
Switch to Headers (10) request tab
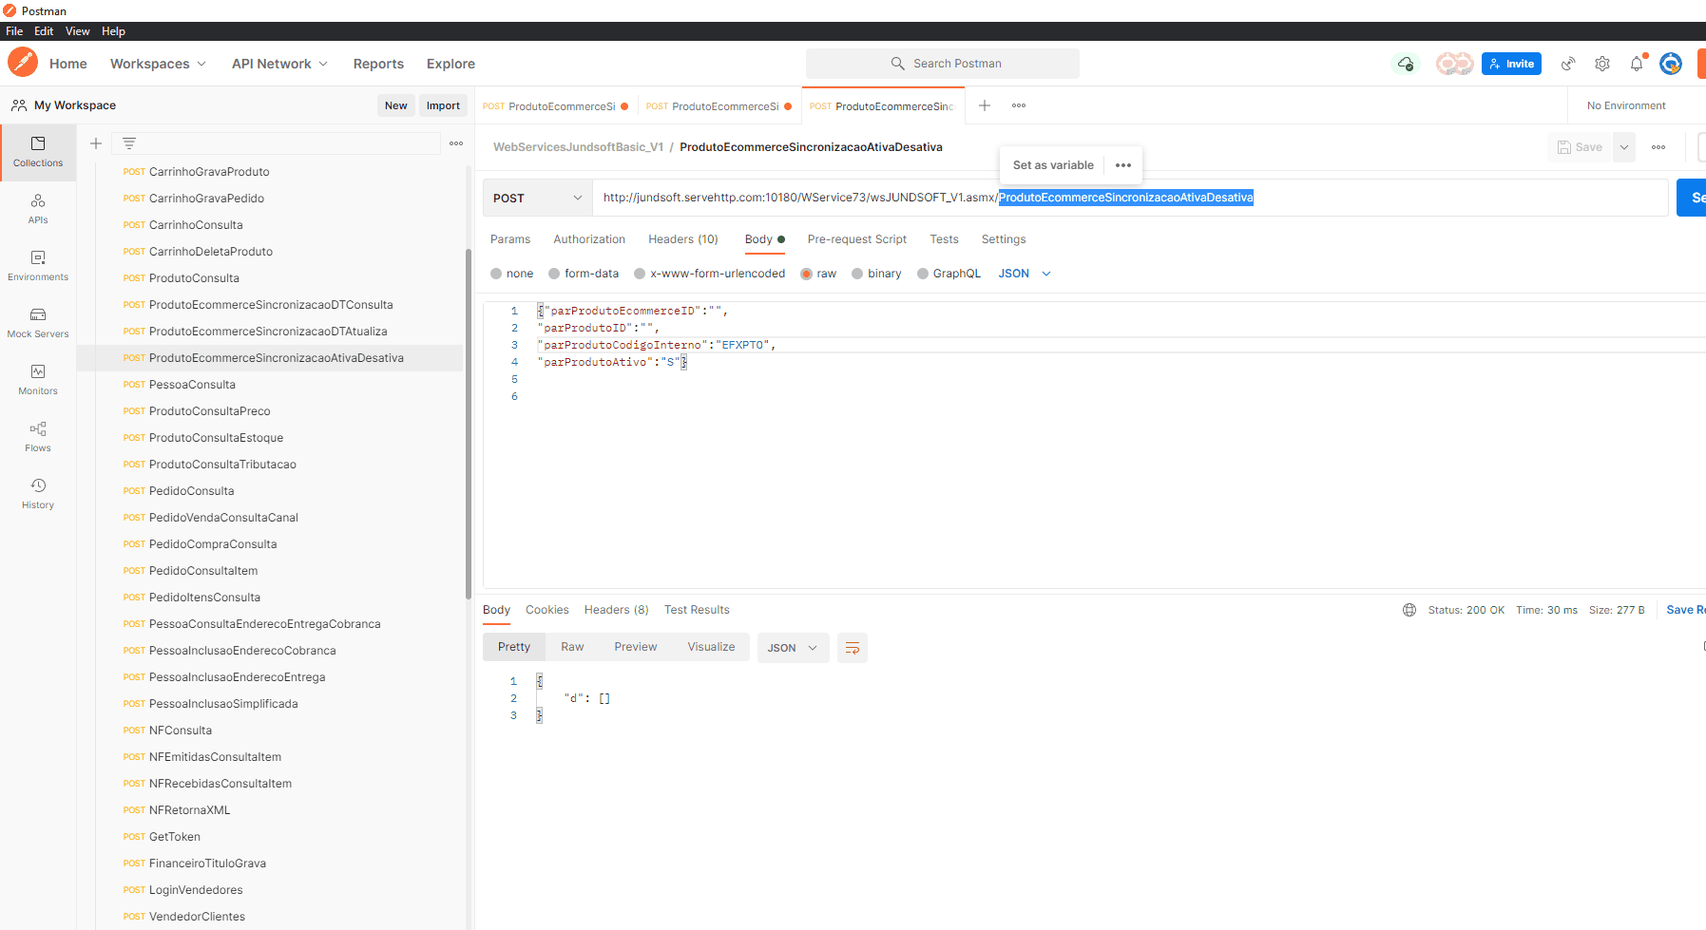(x=683, y=239)
